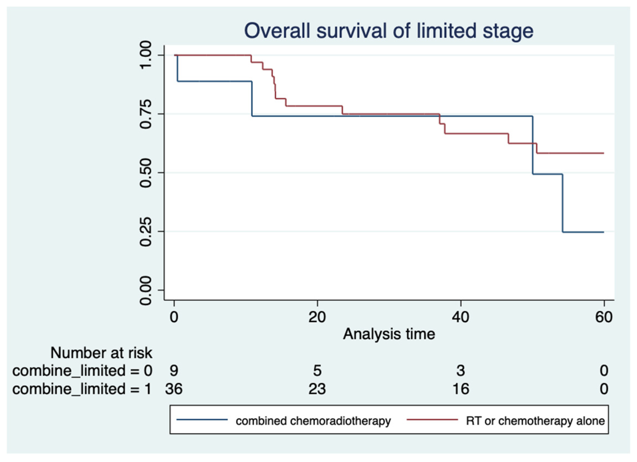Click the 0.50 y-axis tick label
The width and height of the screenshot is (637, 462).
[146, 173]
